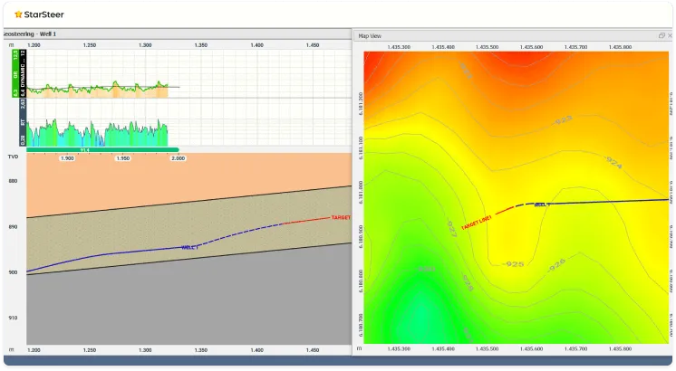The width and height of the screenshot is (676, 371).
Task: Select the -926 contour label
Action: coord(556,265)
